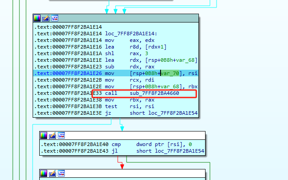Click the edit icon on the cmp dword ptr block

click(52, 135)
